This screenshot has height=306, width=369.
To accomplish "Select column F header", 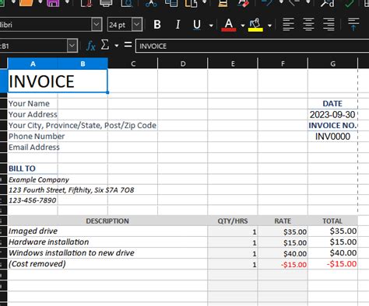I will 283,64.
